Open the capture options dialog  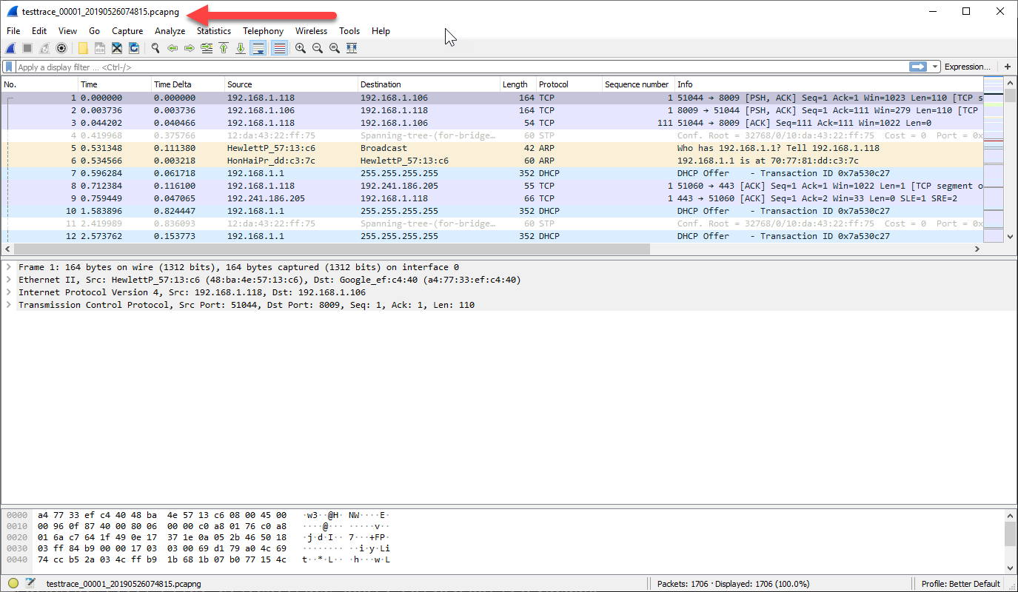pyautogui.click(x=61, y=47)
